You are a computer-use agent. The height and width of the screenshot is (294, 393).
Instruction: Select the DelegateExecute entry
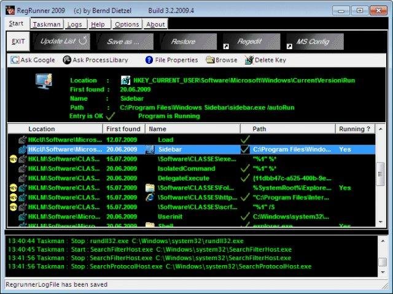pos(184,179)
